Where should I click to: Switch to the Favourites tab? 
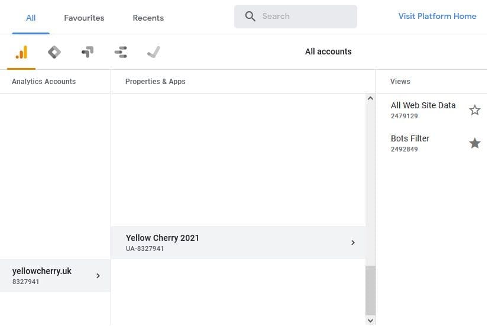click(x=84, y=18)
